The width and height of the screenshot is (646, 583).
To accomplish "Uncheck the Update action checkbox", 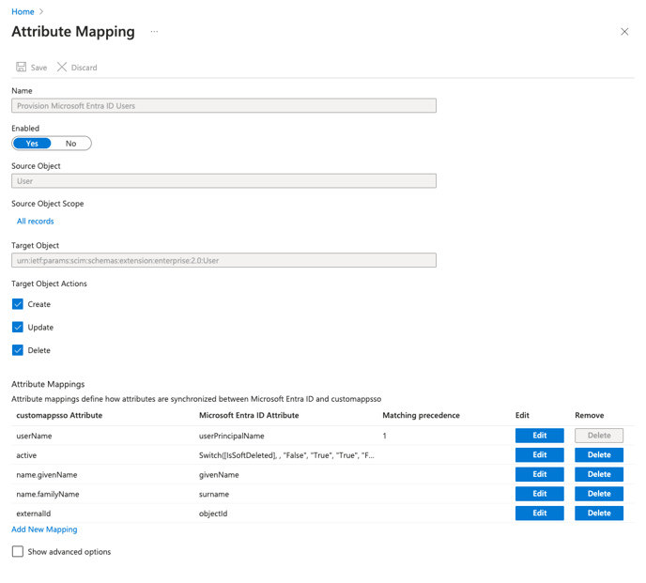I will (x=18, y=327).
